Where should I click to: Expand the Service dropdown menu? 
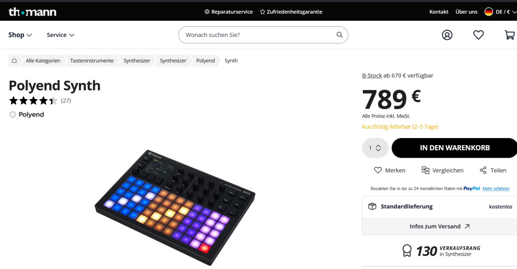click(x=60, y=35)
